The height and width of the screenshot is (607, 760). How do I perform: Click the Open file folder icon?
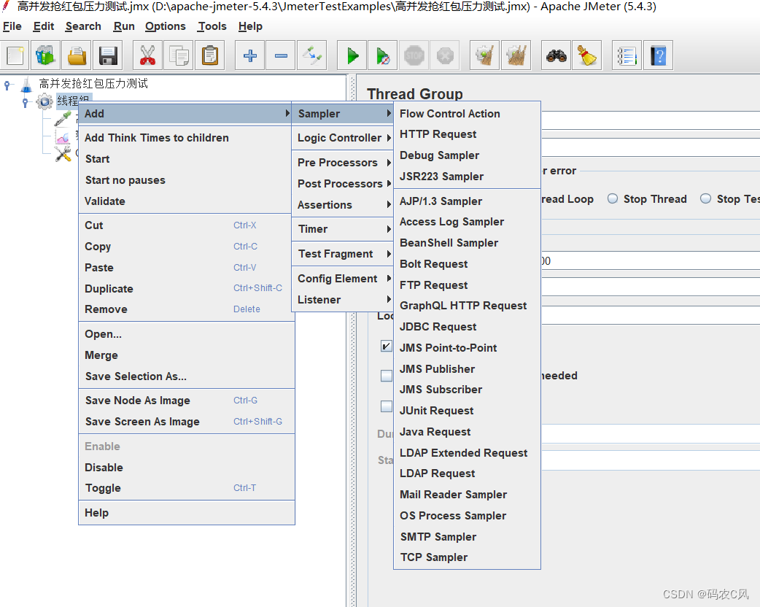(x=77, y=55)
